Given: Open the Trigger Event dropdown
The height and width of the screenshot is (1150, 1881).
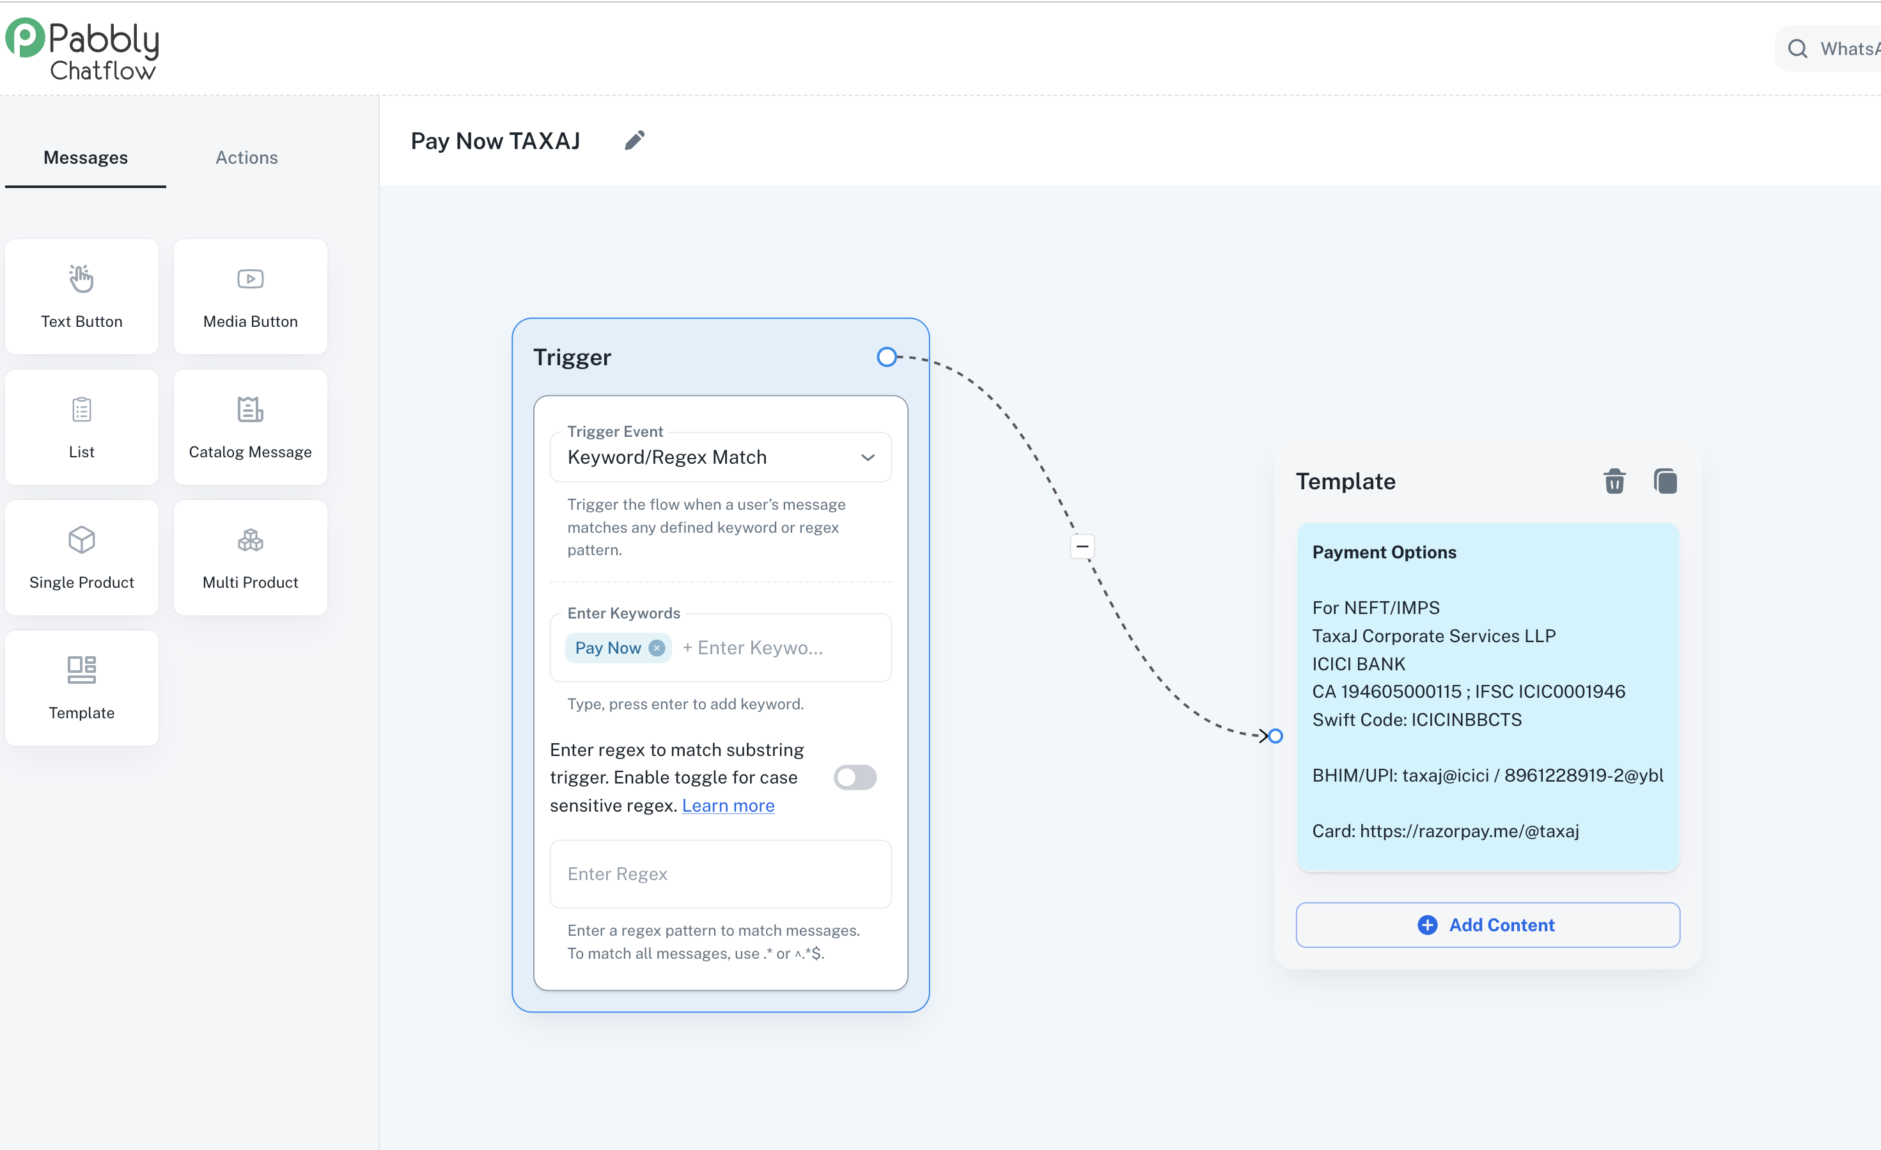Looking at the screenshot, I should 720,457.
